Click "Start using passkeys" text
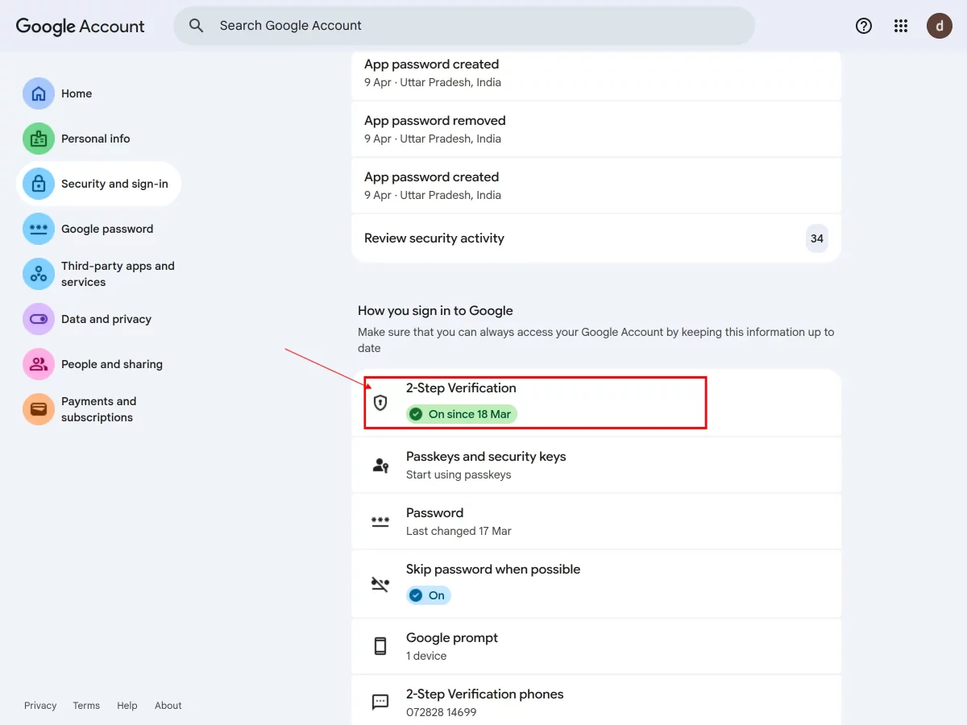 [459, 474]
